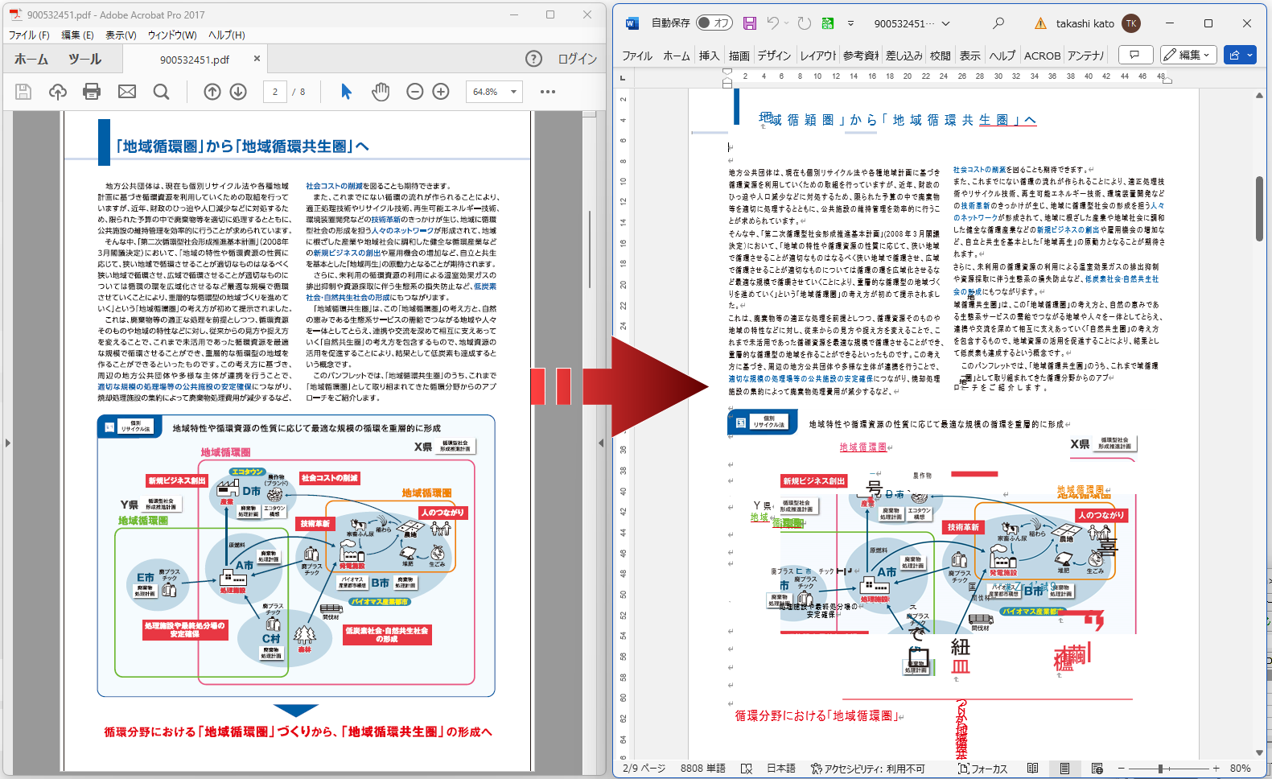Click the zoom in plus icon in Acrobat

point(441,92)
